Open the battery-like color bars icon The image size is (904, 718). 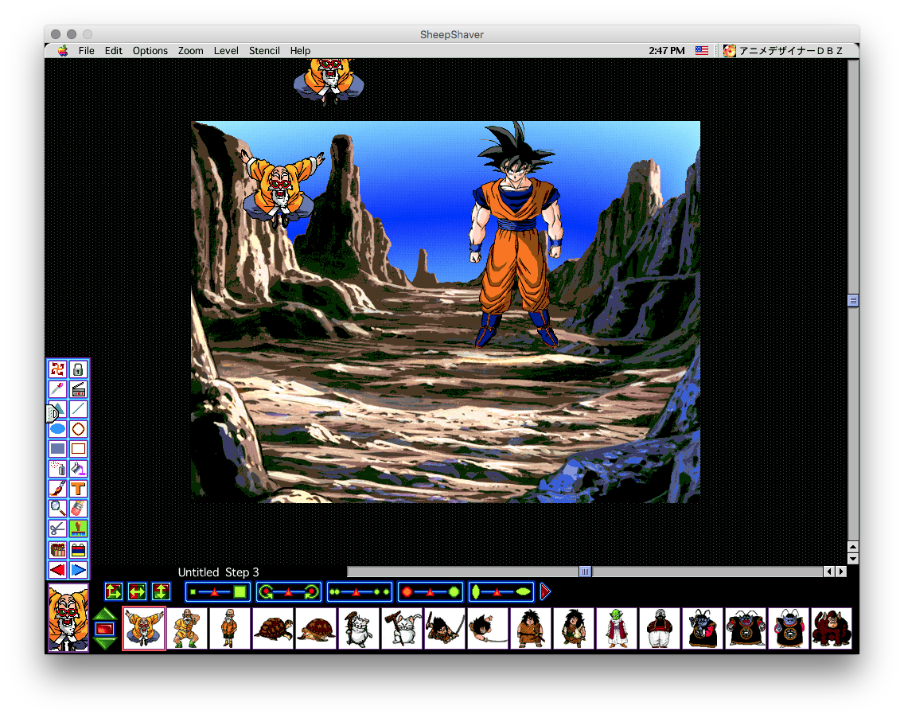(x=79, y=549)
